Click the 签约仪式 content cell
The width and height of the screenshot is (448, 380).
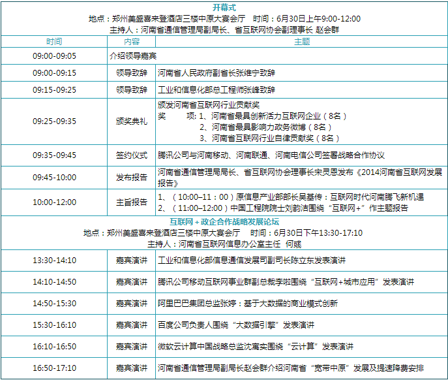[132, 155]
